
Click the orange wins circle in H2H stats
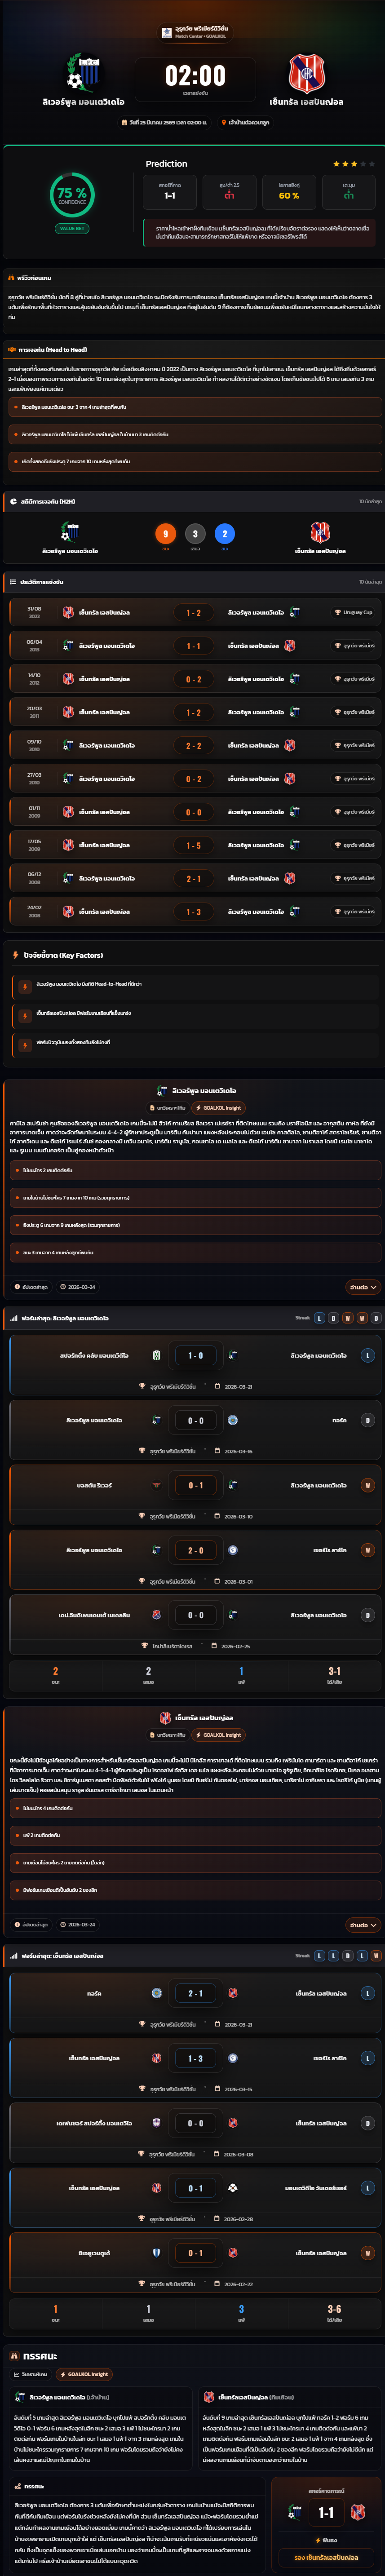(166, 534)
